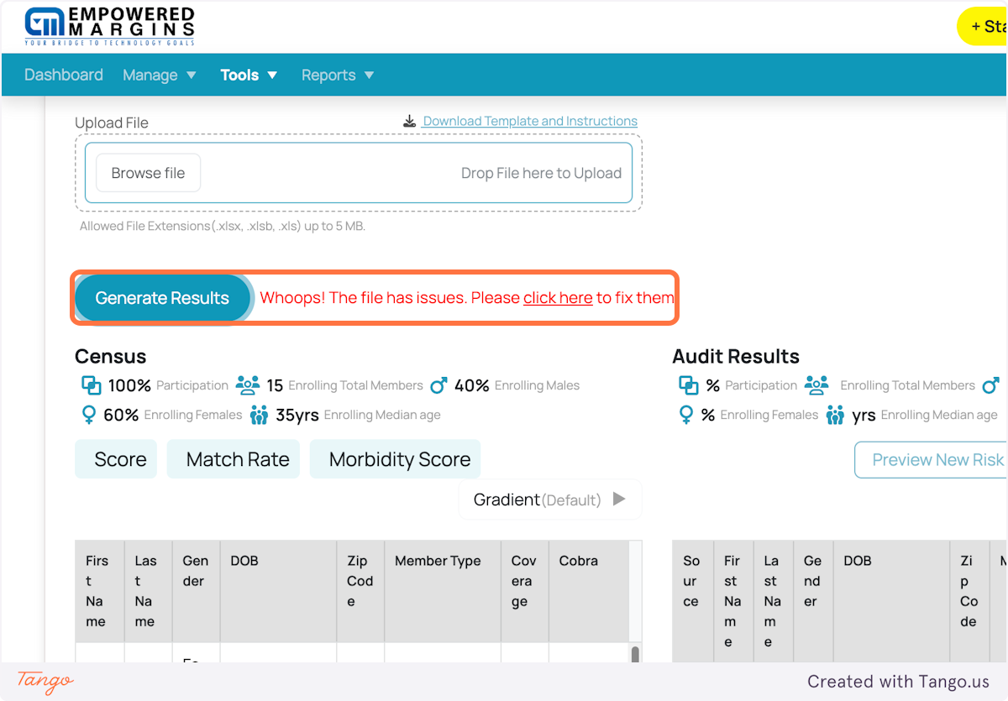Viewport: 1008px width, 701px height.
Task: Open the Manage dropdown menu
Action: 160,75
